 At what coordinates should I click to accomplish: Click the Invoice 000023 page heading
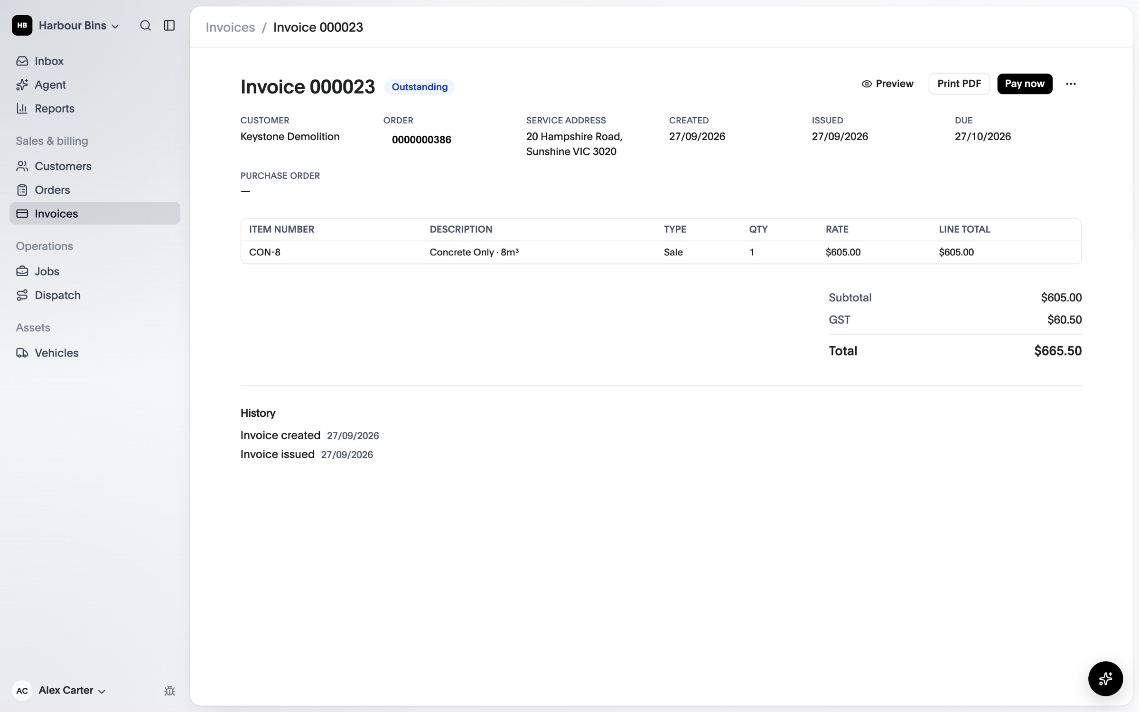coord(308,87)
